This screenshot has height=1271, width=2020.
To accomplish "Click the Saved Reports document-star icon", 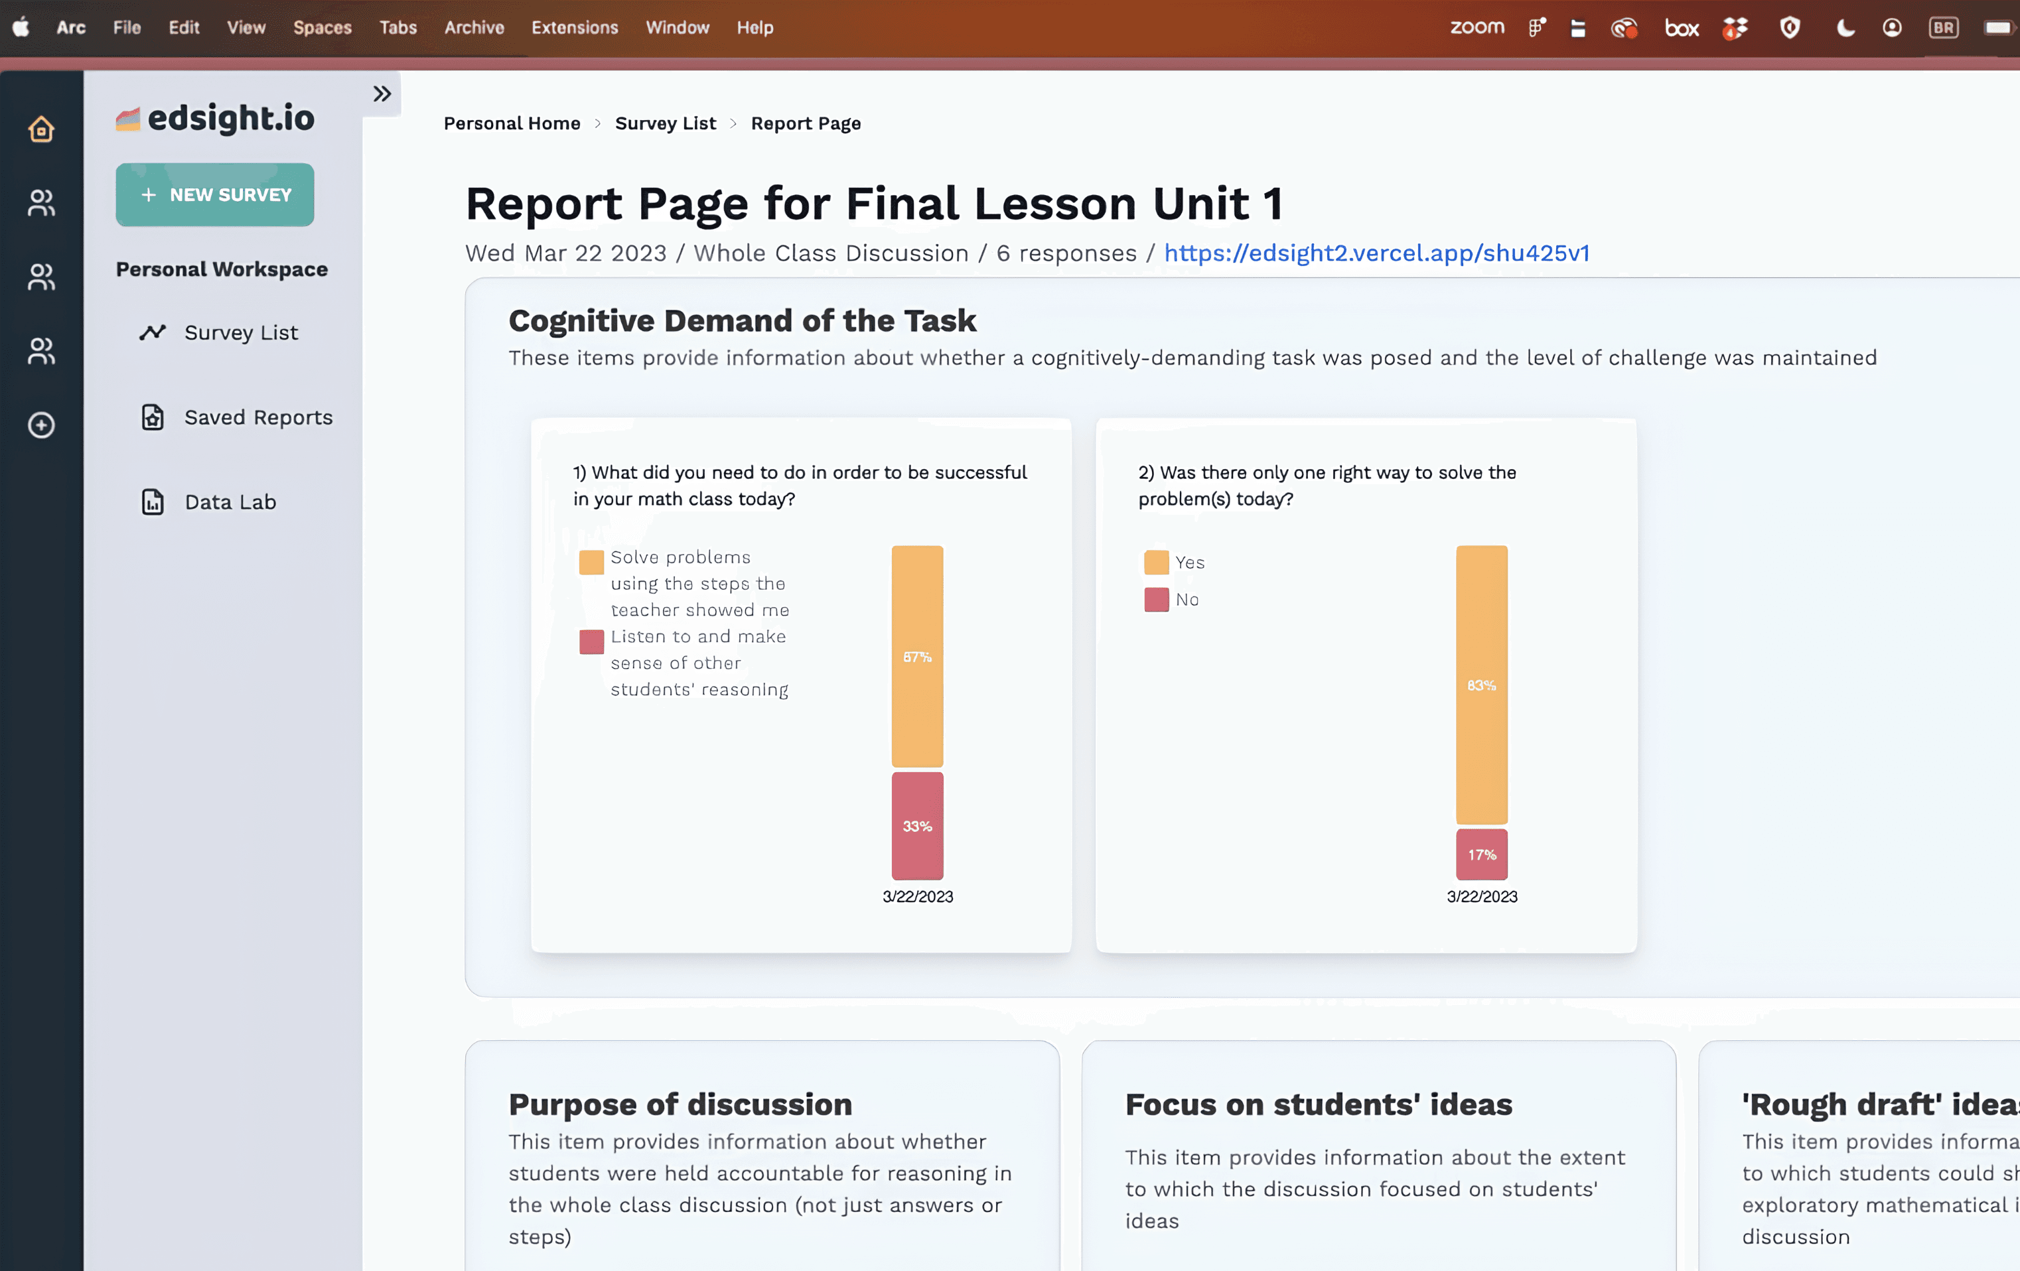I will [153, 417].
